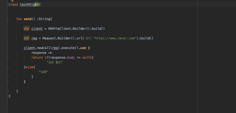
Task: Click the fold end marker closing fun send
Action: coord(7,91)
